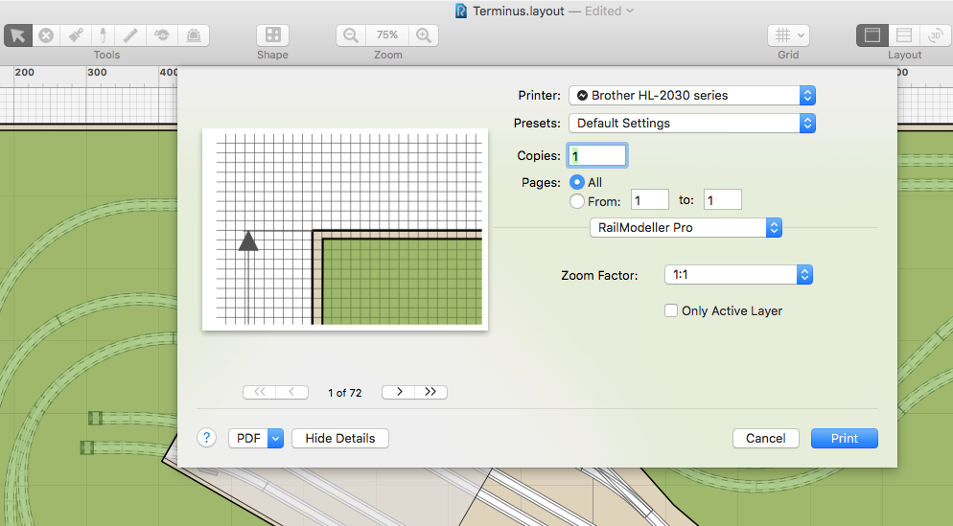Image resolution: width=953 pixels, height=526 pixels.
Task: Click the Copies input field
Action: pos(597,155)
